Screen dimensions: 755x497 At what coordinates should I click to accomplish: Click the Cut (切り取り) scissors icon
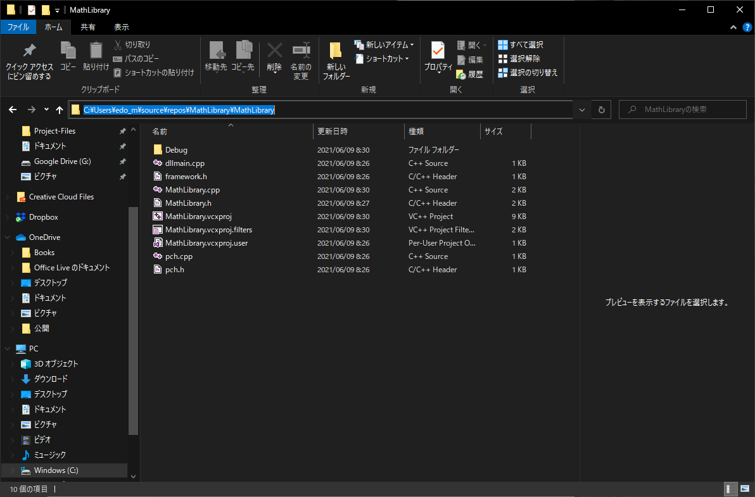(x=117, y=45)
